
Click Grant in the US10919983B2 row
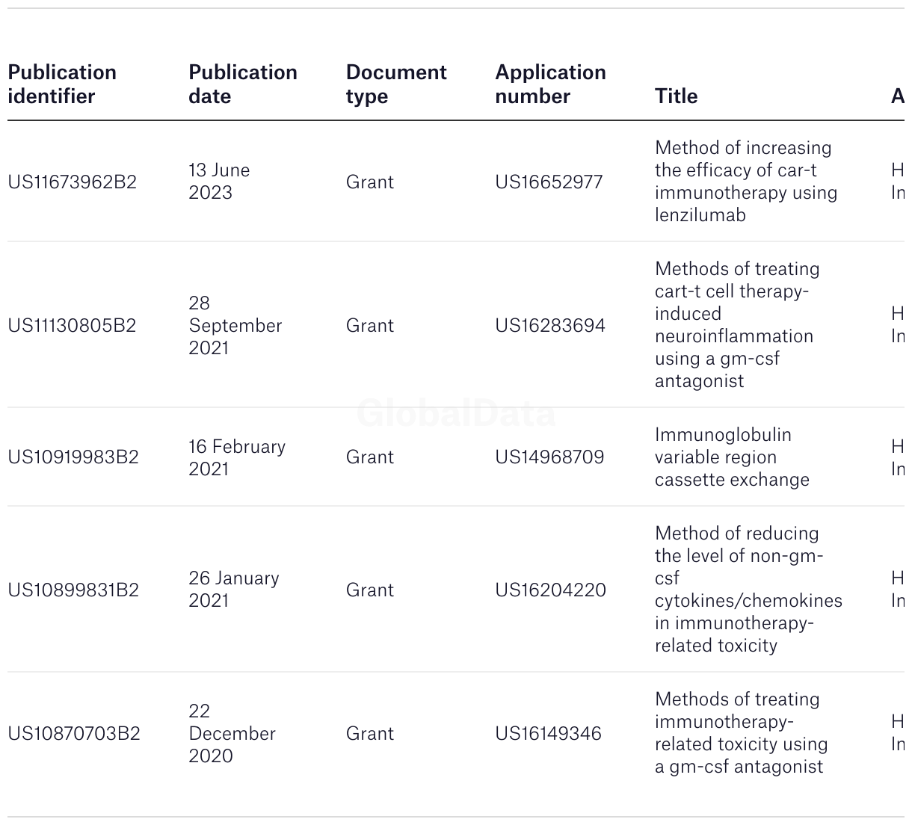(369, 457)
